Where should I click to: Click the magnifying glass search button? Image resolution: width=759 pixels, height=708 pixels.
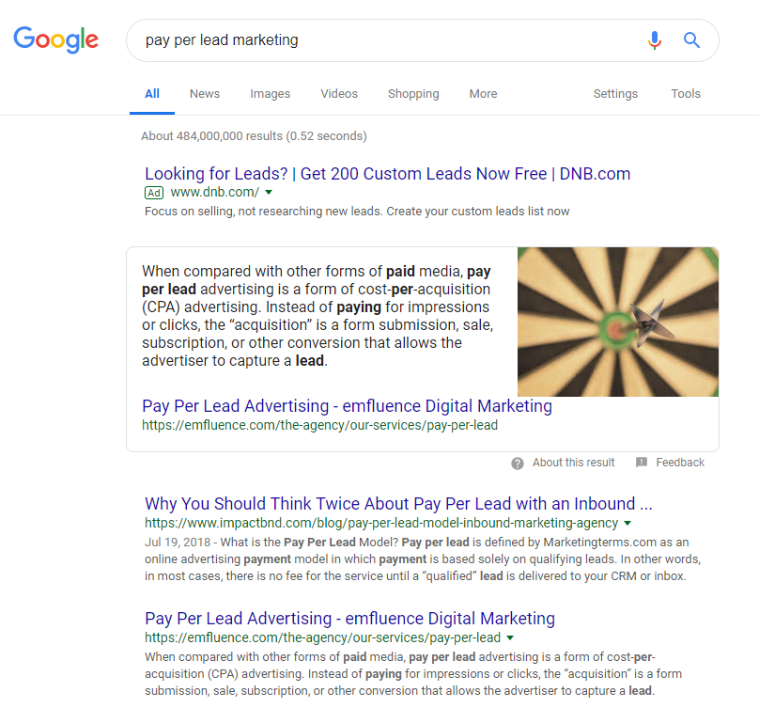[691, 40]
